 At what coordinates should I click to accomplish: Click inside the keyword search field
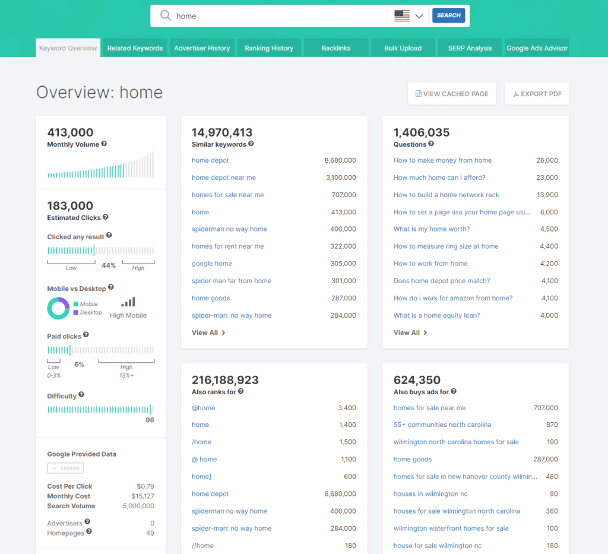pos(267,16)
